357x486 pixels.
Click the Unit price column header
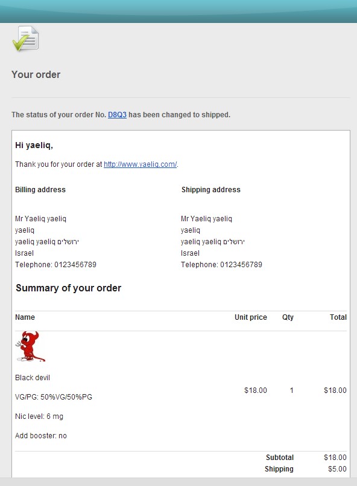[251, 317]
